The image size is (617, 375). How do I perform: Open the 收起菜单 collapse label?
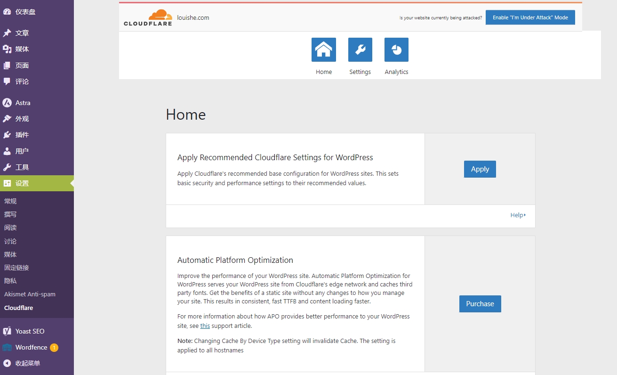point(28,363)
